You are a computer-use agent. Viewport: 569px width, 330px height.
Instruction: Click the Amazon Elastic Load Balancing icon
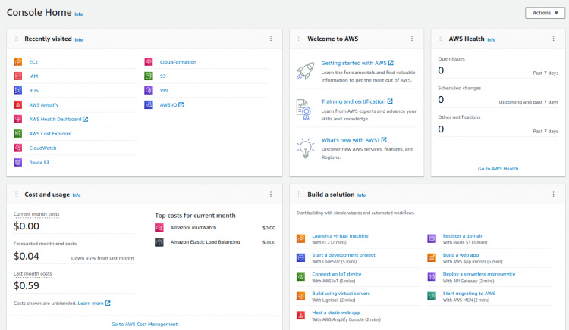click(x=160, y=242)
